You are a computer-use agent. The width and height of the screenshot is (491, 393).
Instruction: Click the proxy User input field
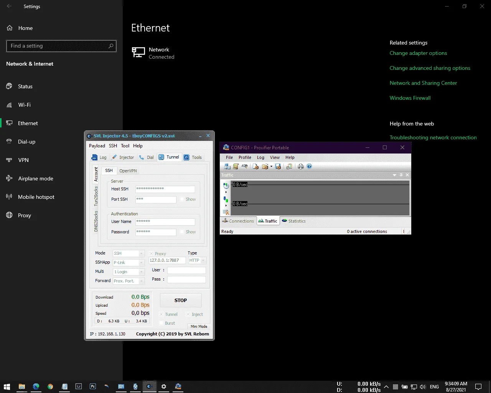tap(186, 270)
